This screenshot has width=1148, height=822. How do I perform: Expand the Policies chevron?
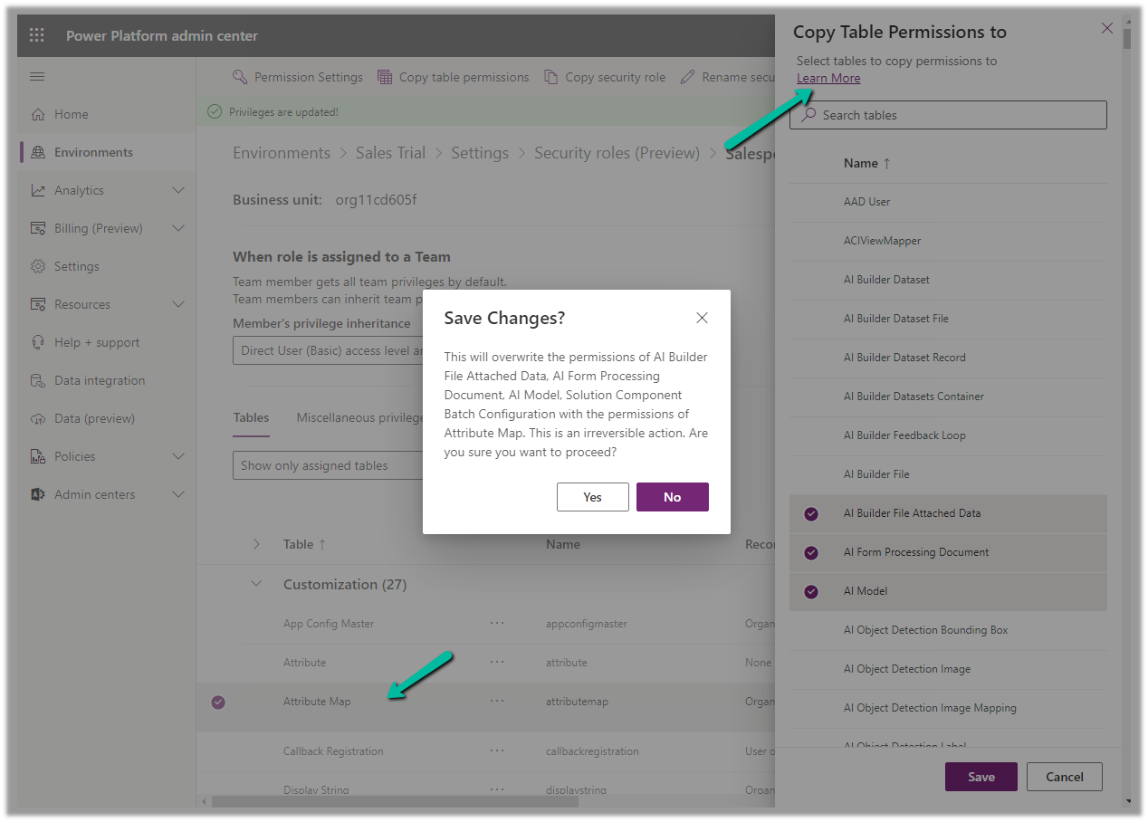178,456
